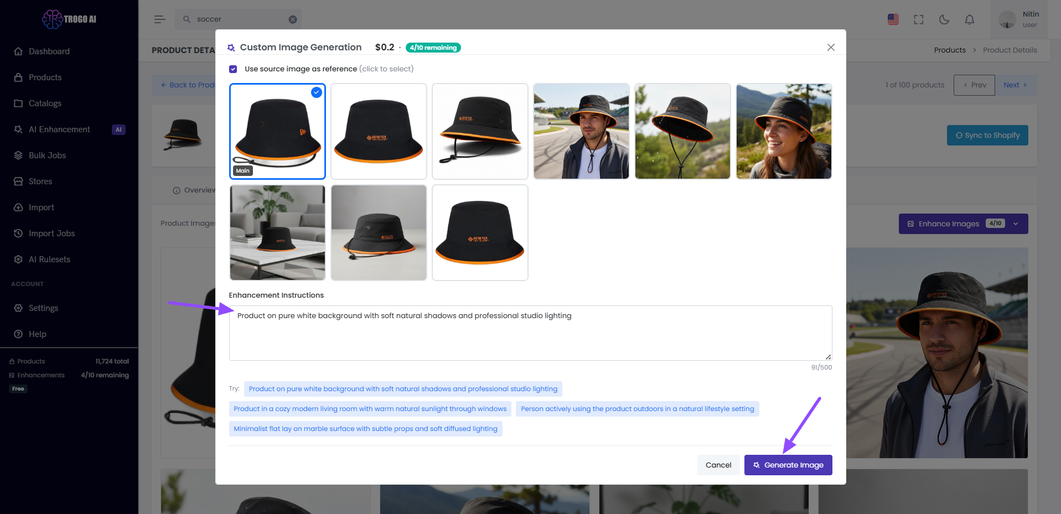Collapse the sidebar with the hamburger toggle
Image resolution: width=1061 pixels, height=514 pixels.
159,19
